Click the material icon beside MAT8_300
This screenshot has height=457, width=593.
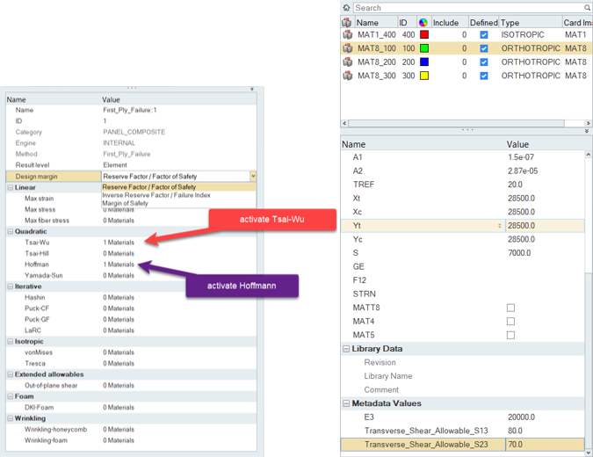click(347, 76)
